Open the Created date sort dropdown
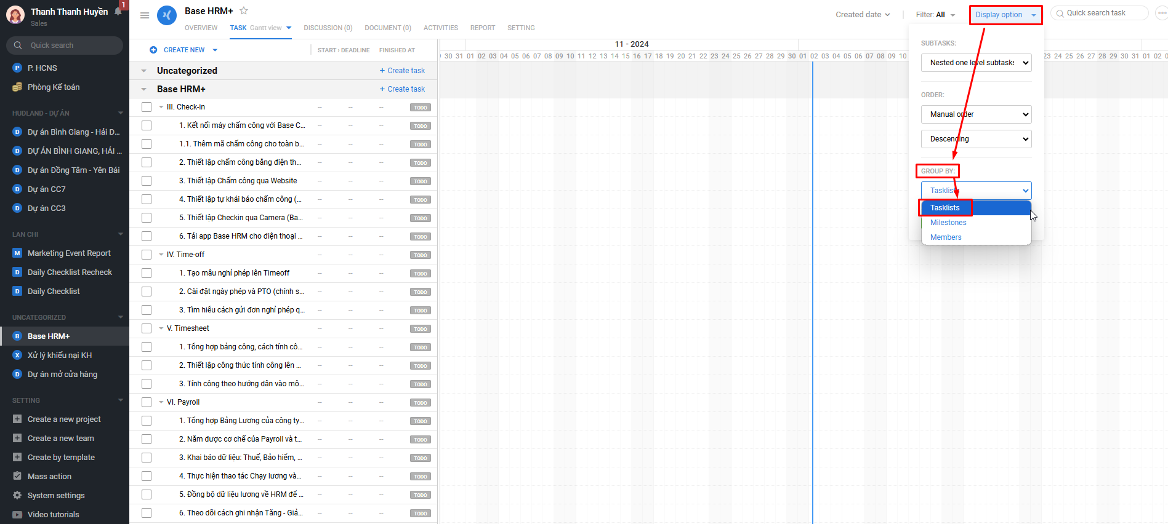The height and width of the screenshot is (524, 1168). [x=863, y=15]
